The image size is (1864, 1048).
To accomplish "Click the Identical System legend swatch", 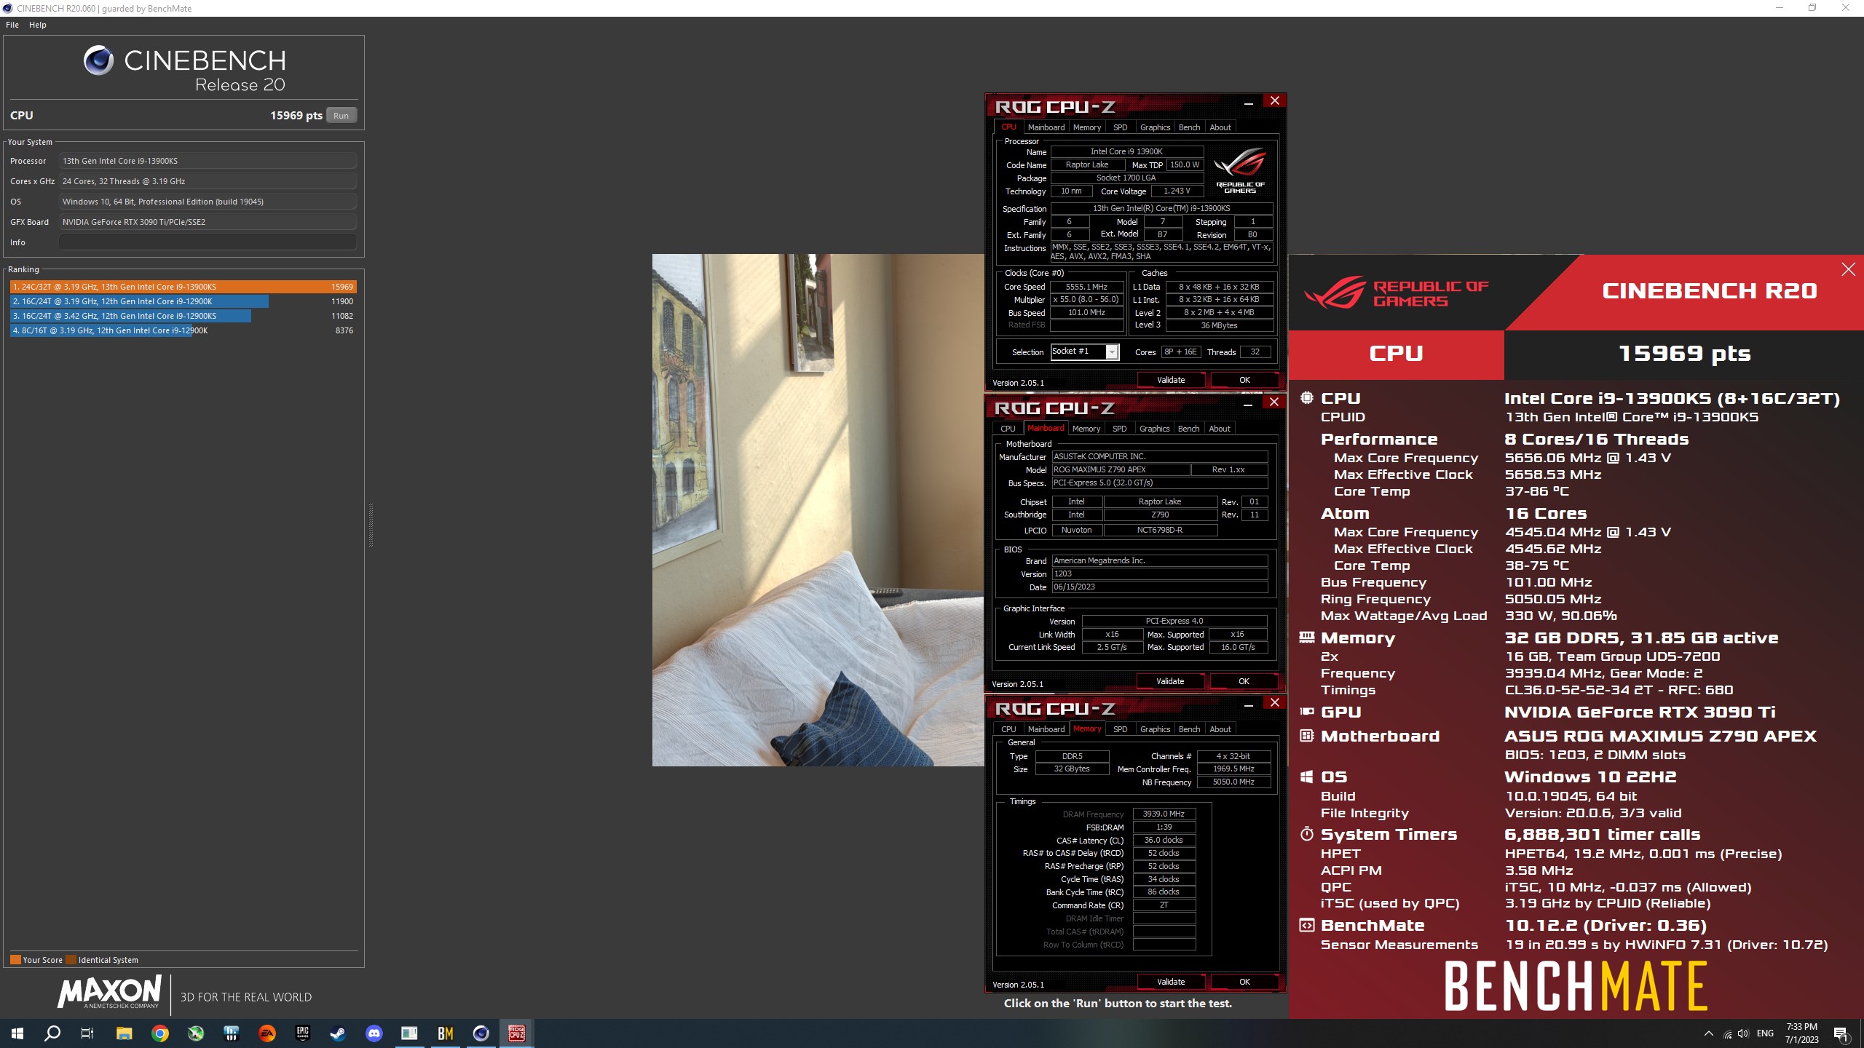I will 71,960.
